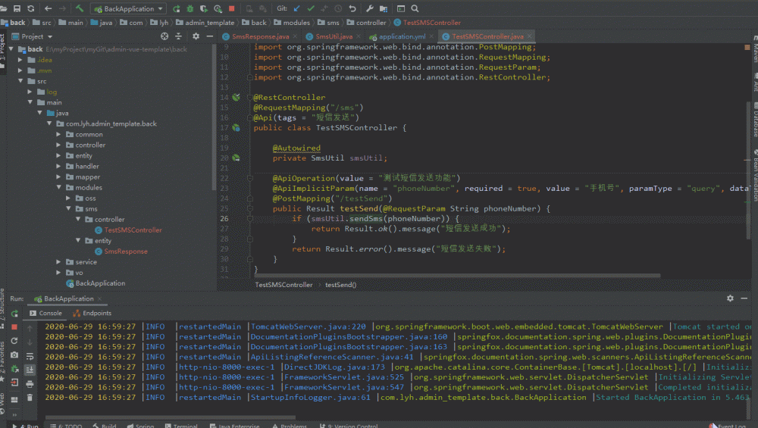Collapse the modules package
The width and height of the screenshot is (758, 428).
coord(58,187)
